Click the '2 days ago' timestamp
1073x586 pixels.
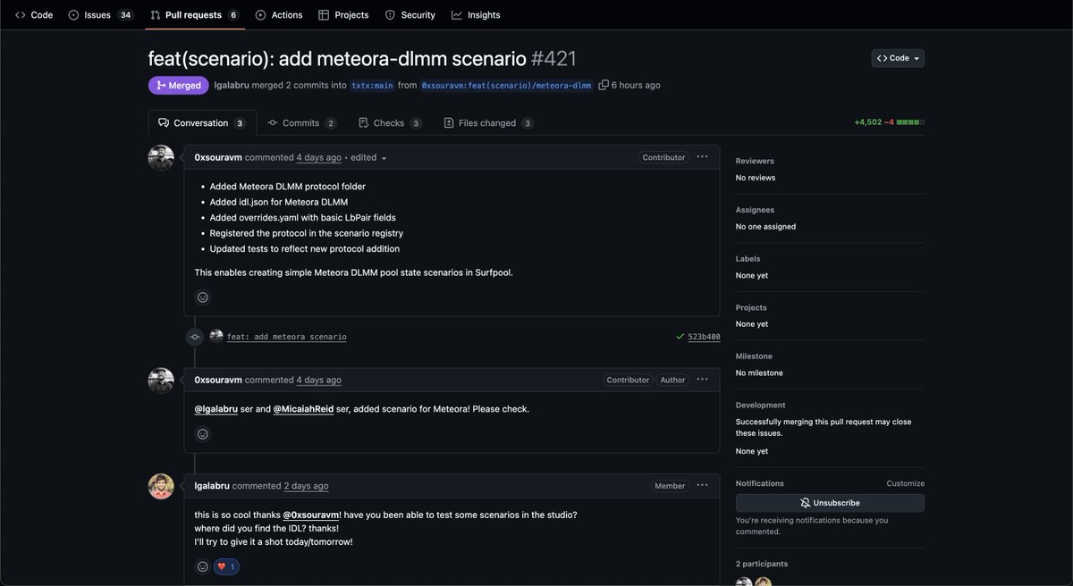[306, 486]
